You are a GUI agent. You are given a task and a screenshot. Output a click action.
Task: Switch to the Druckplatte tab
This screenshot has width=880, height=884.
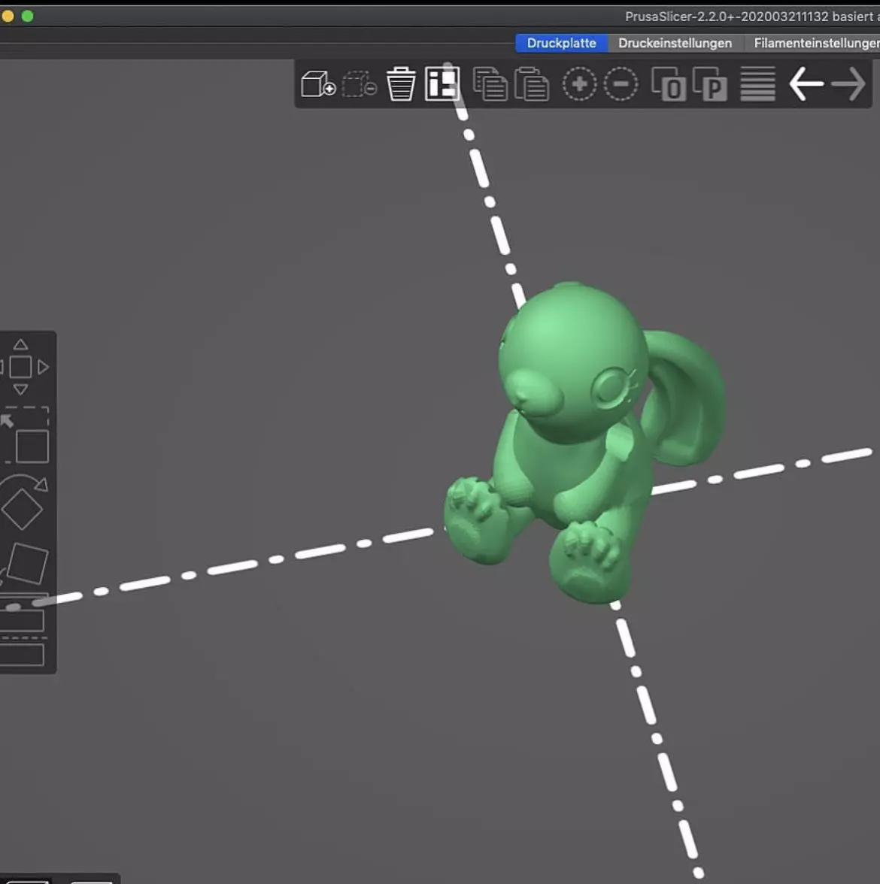click(561, 43)
